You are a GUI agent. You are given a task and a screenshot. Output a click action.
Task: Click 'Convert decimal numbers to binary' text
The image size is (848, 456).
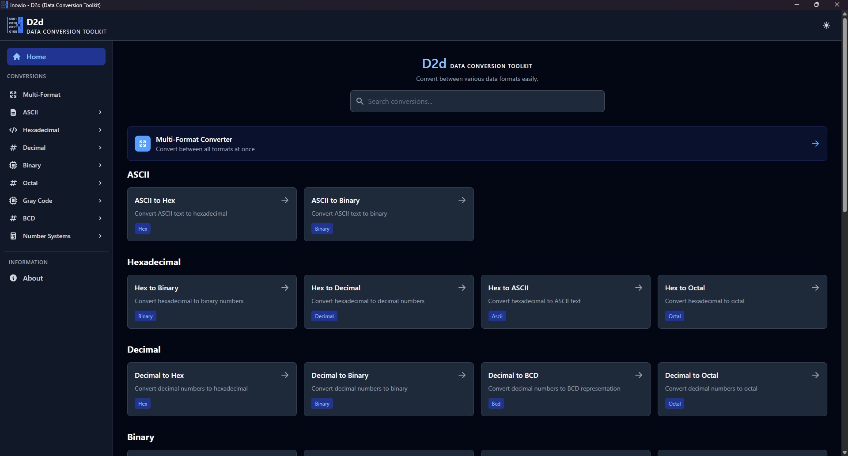(x=360, y=388)
